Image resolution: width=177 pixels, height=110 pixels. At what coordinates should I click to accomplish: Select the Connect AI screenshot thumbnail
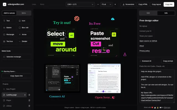(62, 78)
